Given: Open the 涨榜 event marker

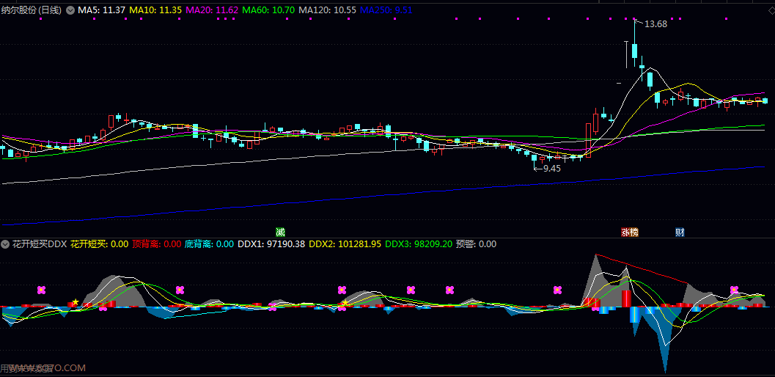Looking at the screenshot, I should click(x=630, y=233).
